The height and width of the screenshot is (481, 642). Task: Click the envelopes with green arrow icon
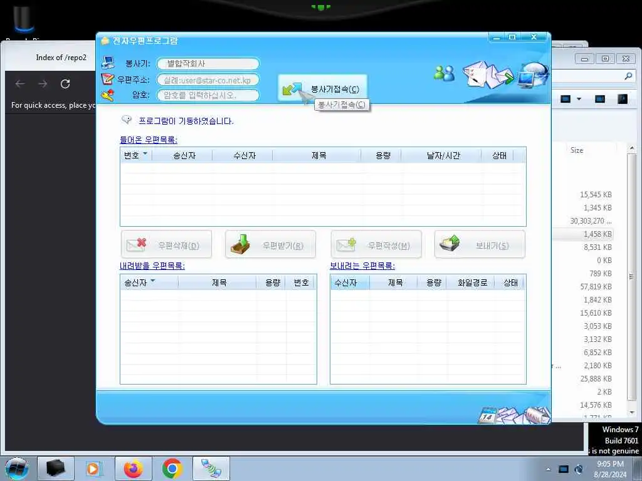(x=488, y=75)
